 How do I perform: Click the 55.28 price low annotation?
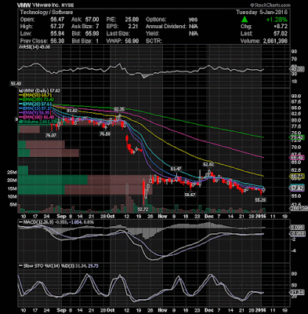click(x=260, y=200)
